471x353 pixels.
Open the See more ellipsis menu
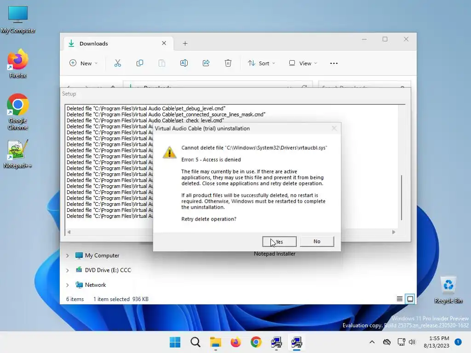[x=334, y=63]
